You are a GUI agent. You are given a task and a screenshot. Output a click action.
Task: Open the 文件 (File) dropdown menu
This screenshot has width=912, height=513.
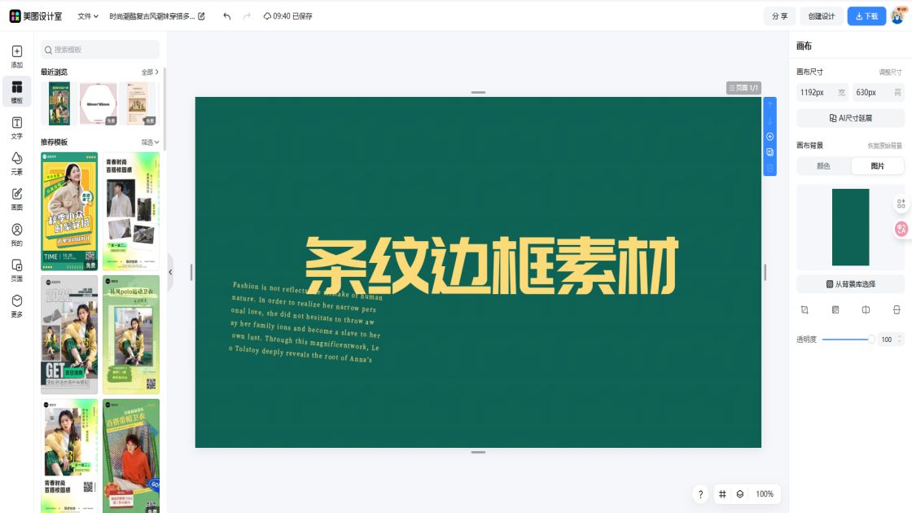[88, 16]
